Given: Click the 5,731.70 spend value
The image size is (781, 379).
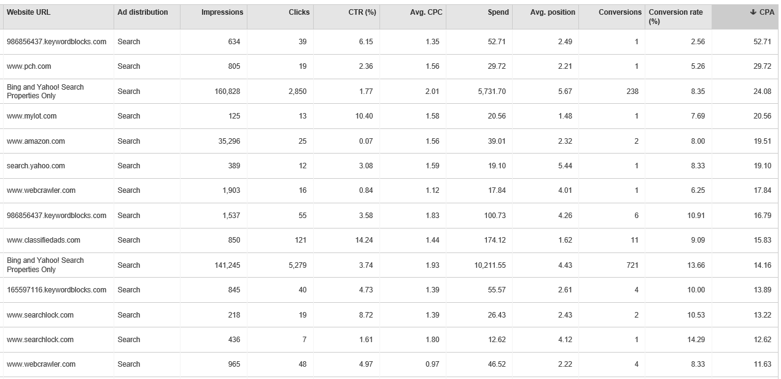Looking at the screenshot, I should tap(492, 92).
